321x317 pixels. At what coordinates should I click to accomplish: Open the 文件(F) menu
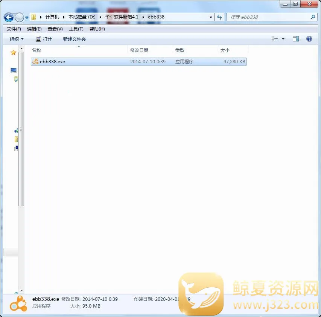[14, 29]
